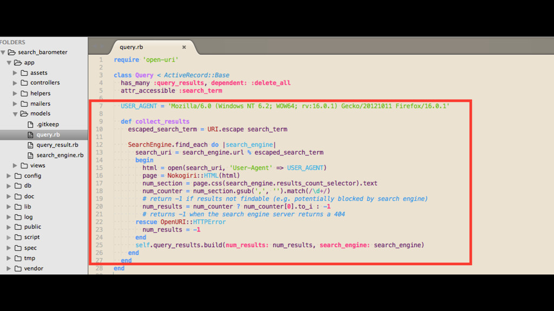This screenshot has height=311, width=554.
Task: Click line number 1 in the gutter
Action: (101, 60)
